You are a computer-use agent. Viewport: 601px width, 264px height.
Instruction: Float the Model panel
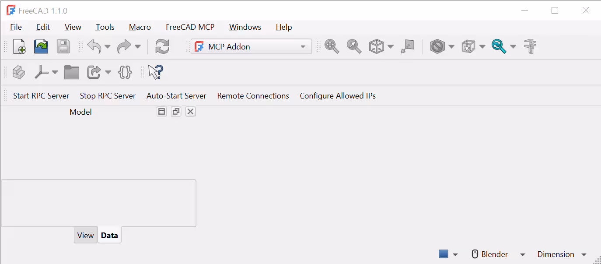pyautogui.click(x=176, y=112)
